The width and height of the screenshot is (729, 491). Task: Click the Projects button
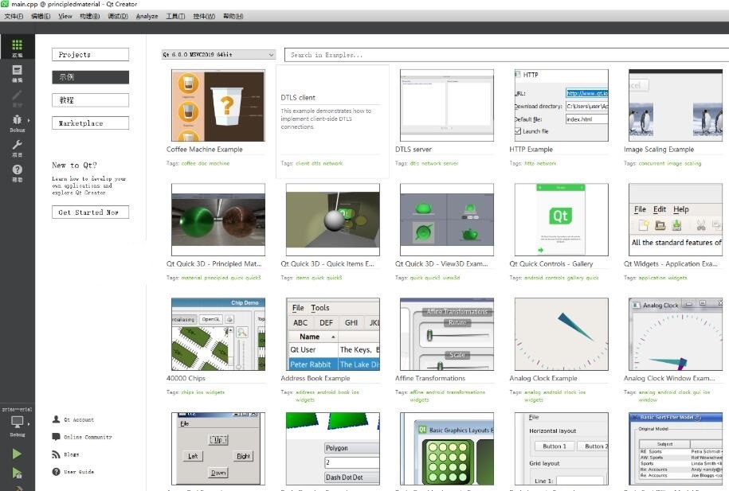pyautogui.click(x=90, y=55)
